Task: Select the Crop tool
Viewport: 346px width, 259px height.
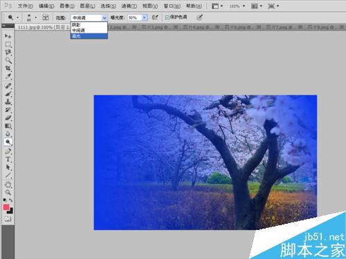Action: pos(8,68)
